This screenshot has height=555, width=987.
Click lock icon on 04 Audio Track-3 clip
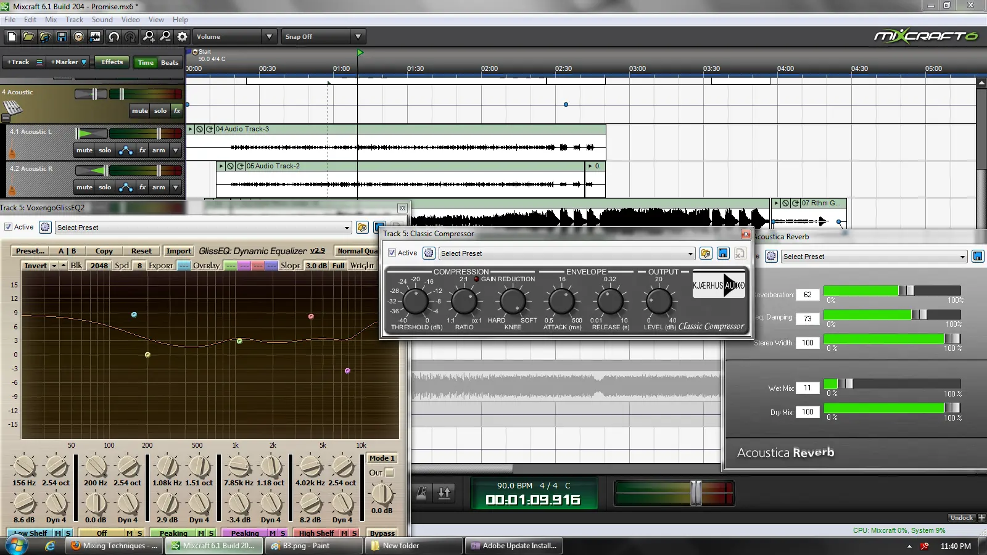[200, 129]
